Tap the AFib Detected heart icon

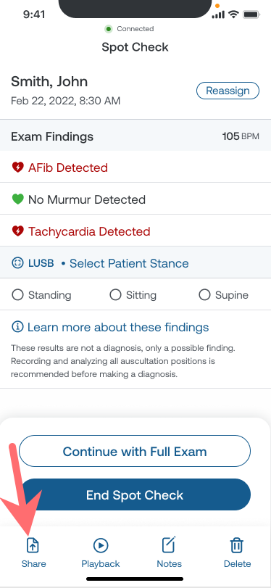[x=17, y=167]
